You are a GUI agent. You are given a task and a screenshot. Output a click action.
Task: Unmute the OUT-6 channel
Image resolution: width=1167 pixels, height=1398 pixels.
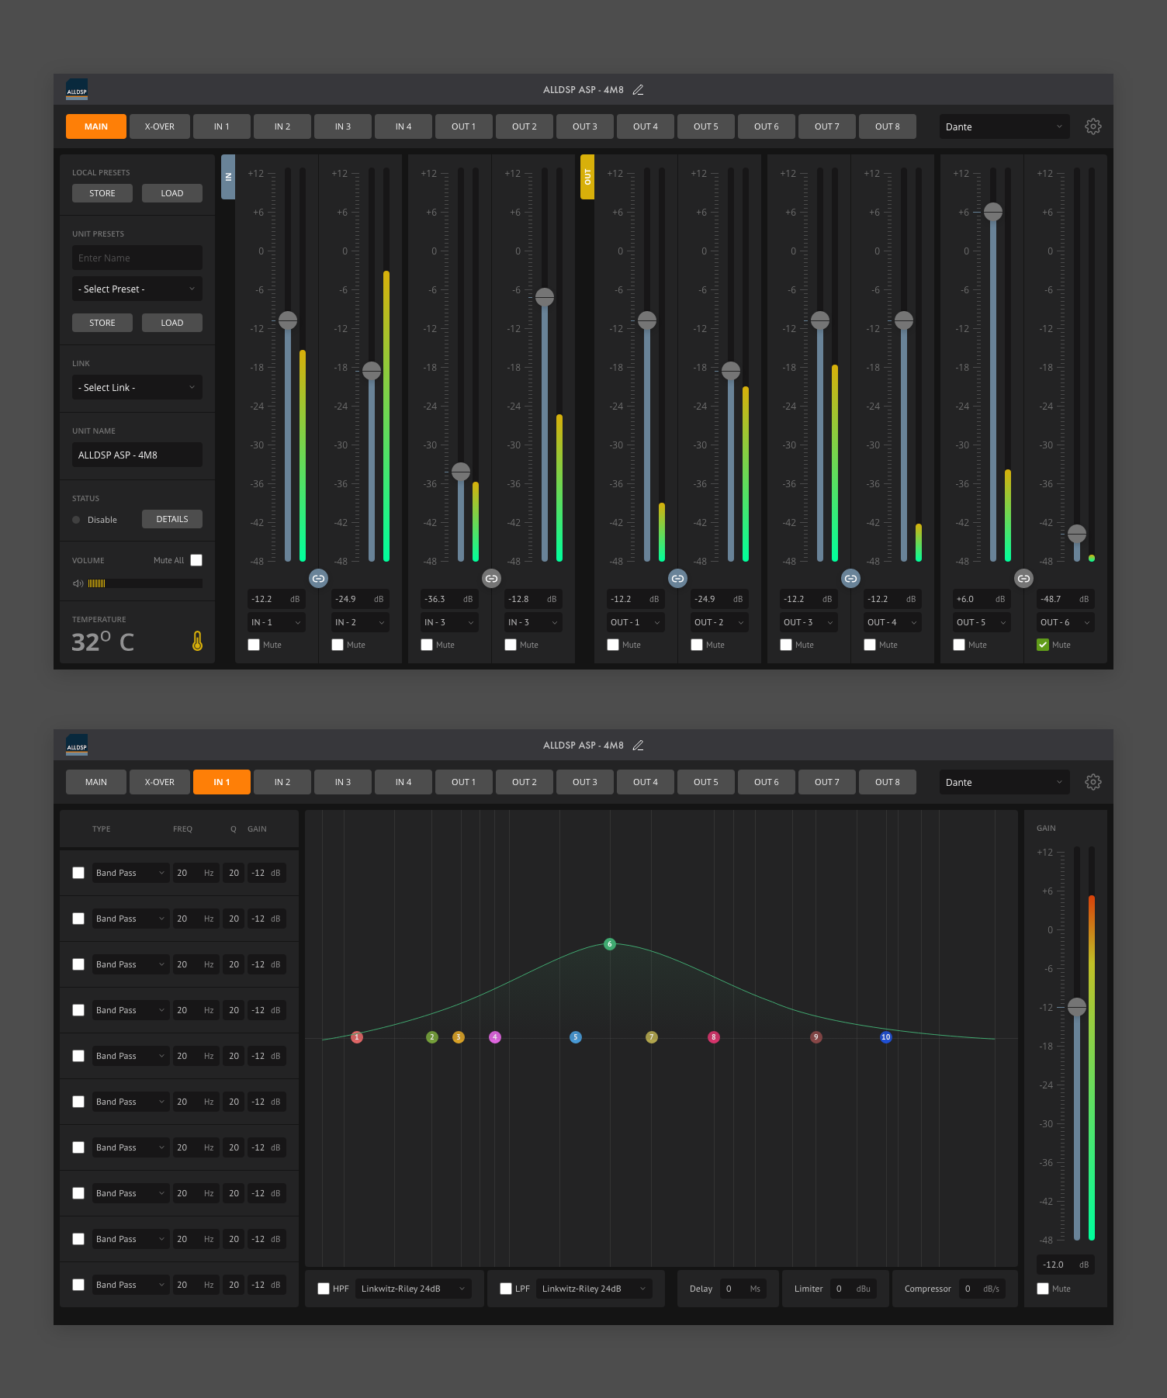click(x=1043, y=645)
